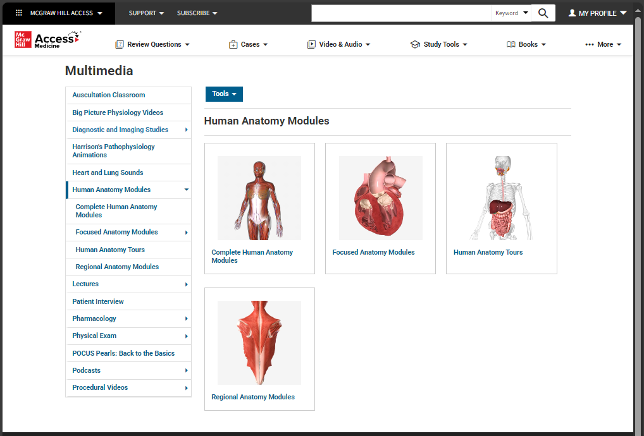Open Podcasts sidebar link
Viewport: 644px width, 436px height.
86,370
